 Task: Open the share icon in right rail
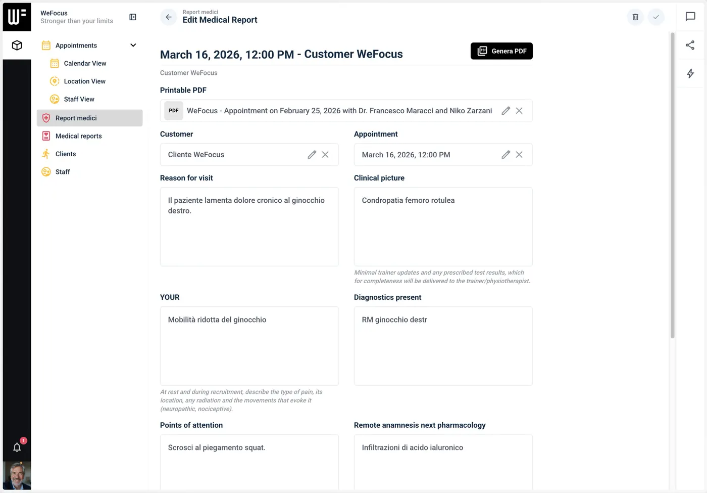pyautogui.click(x=690, y=46)
